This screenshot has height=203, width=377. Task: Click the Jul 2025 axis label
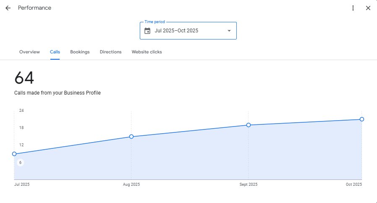point(22,184)
